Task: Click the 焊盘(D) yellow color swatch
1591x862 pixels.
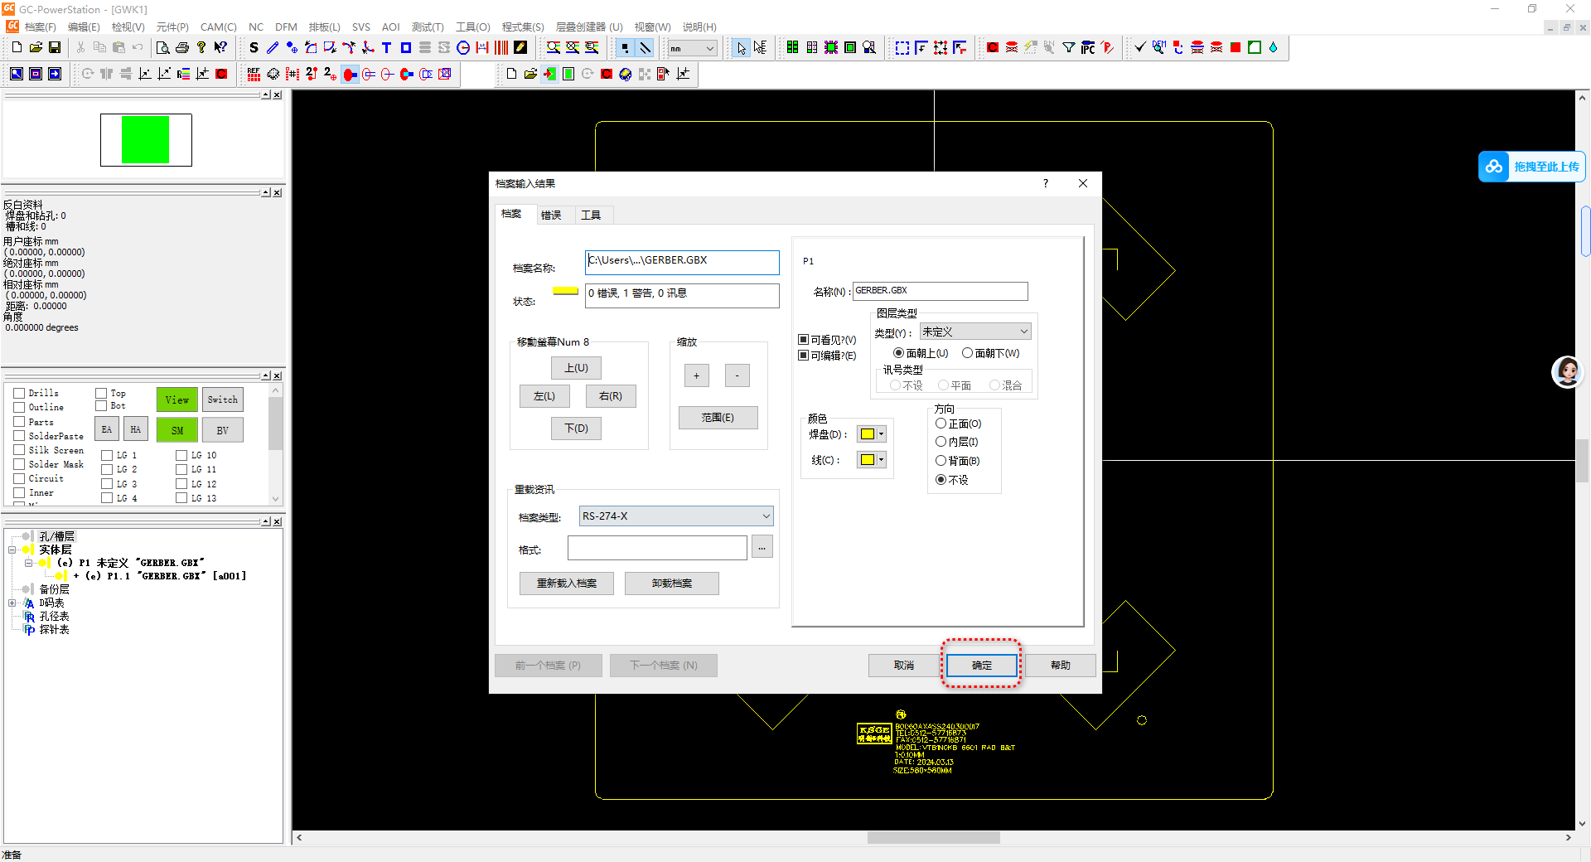Action: click(x=867, y=434)
